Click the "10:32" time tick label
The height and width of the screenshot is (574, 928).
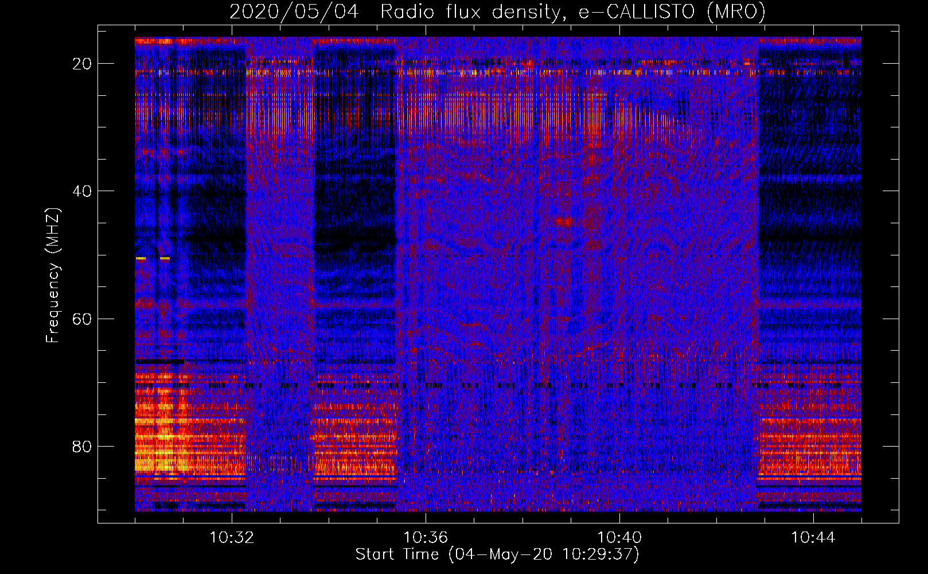tap(232, 538)
